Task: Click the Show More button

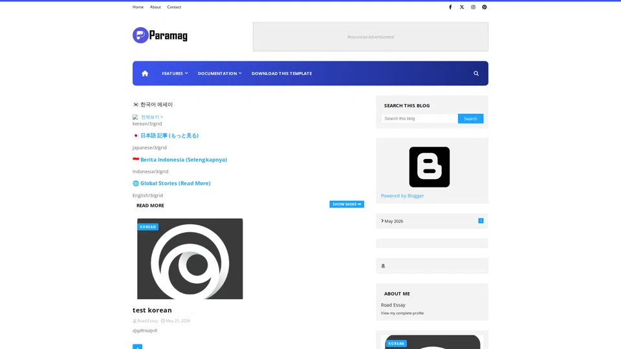Action: pyautogui.click(x=347, y=204)
